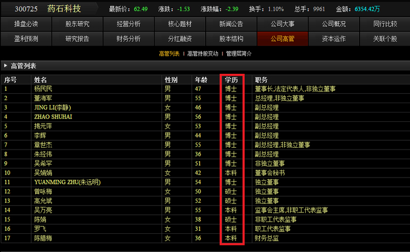The image size is (410, 252).
Task: Open the 管理层简介 sub-link
Action: click(238, 54)
